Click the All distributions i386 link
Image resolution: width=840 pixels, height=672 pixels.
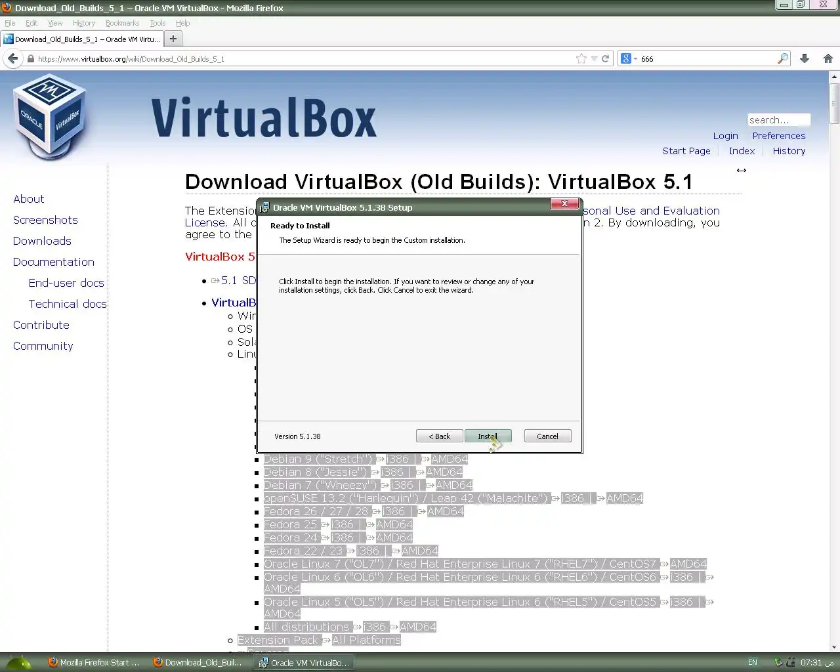click(375, 627)
